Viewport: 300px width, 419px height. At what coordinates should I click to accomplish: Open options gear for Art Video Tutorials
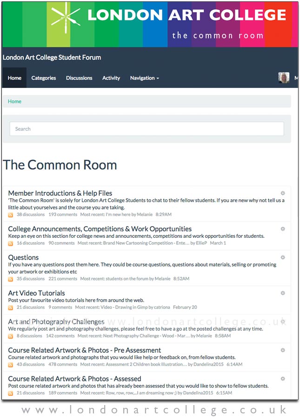pyautogui.click(x=283, y=293)
